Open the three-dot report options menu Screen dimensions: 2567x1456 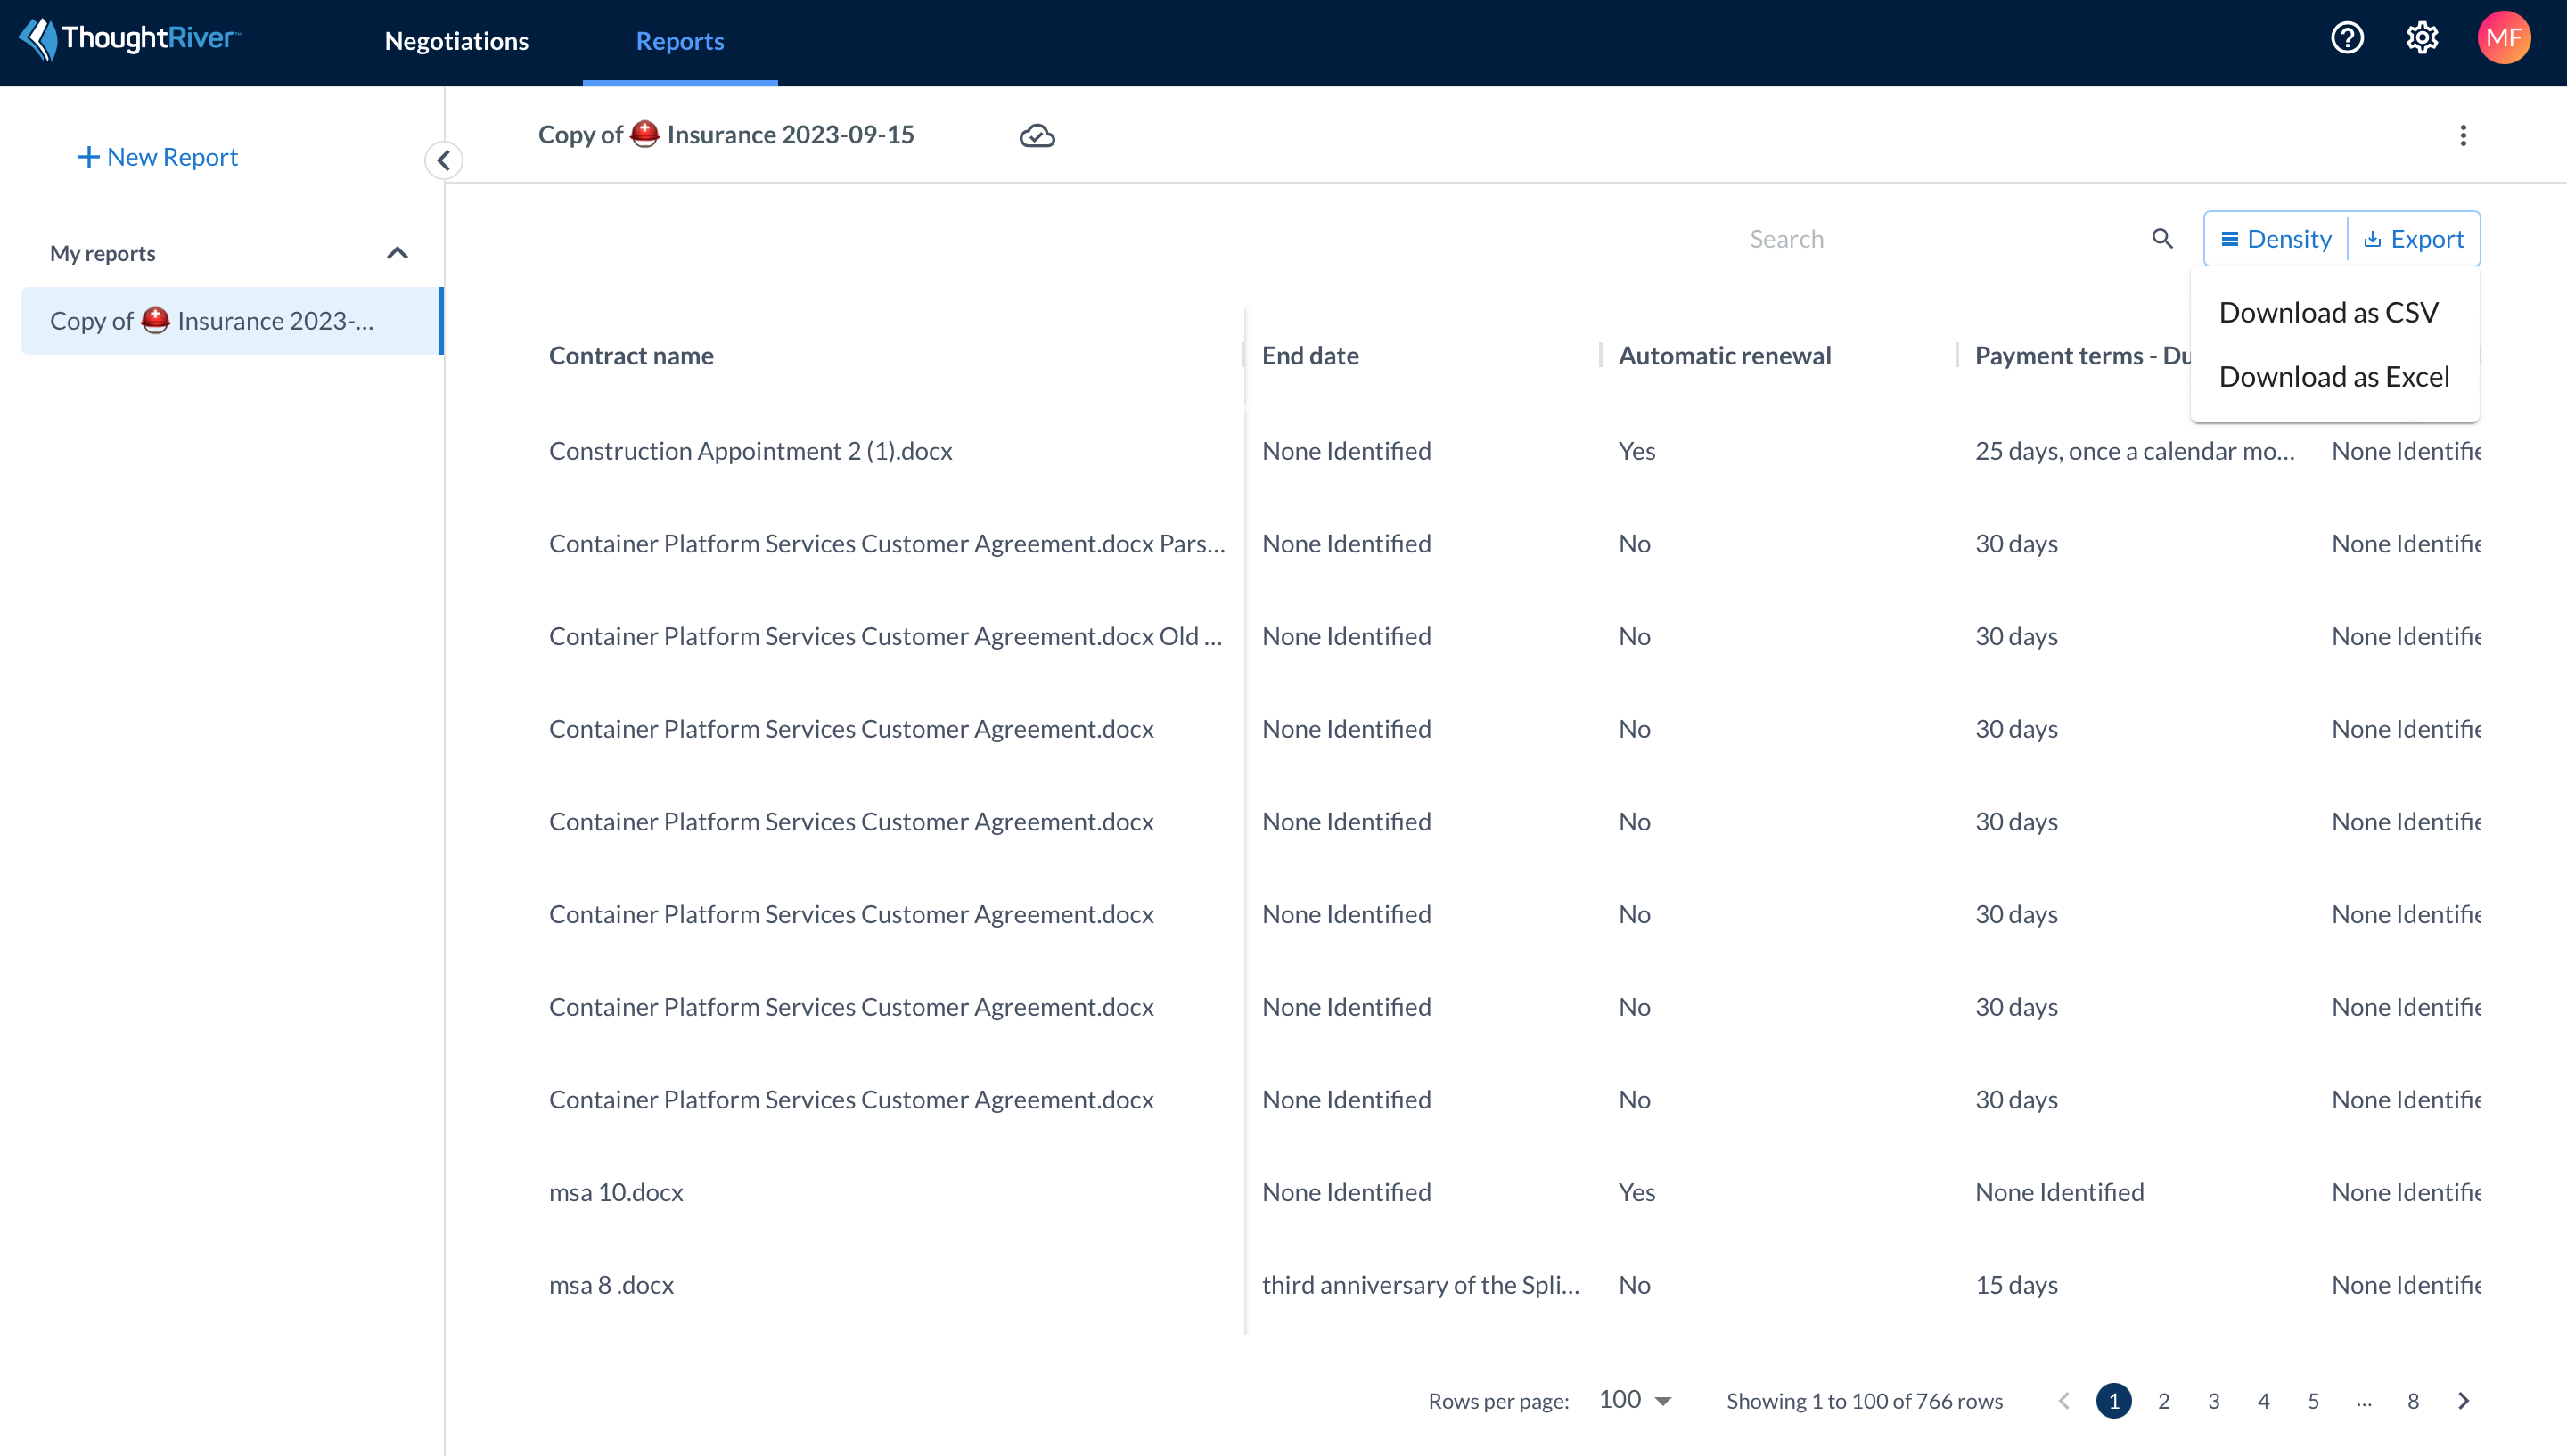click(2463, 135)
